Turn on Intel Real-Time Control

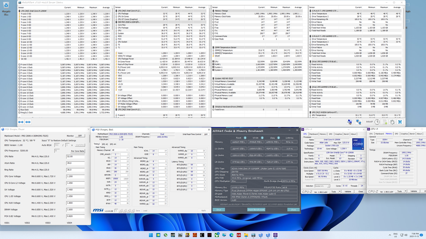[206, 134]
